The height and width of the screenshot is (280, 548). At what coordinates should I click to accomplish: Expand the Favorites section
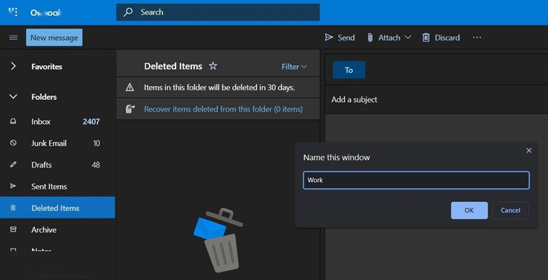(13, 66)
